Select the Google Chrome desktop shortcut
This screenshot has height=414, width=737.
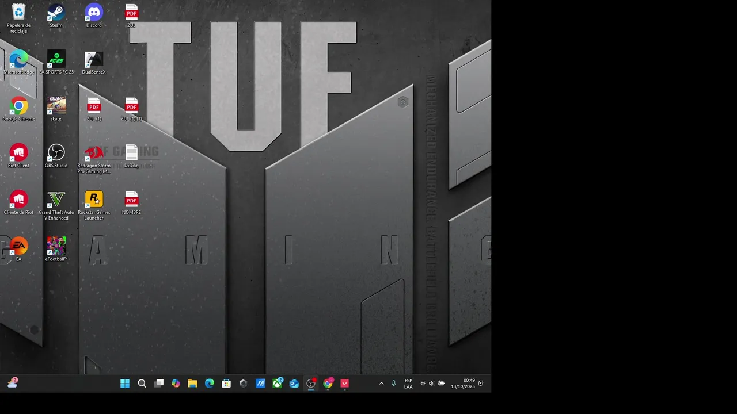tap(18, 109)
